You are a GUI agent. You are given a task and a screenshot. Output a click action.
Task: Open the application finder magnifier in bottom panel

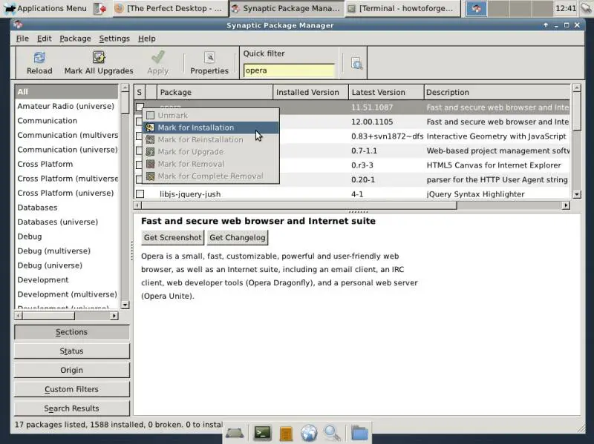[x=332, y=433]
